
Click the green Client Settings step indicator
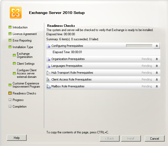14,63
